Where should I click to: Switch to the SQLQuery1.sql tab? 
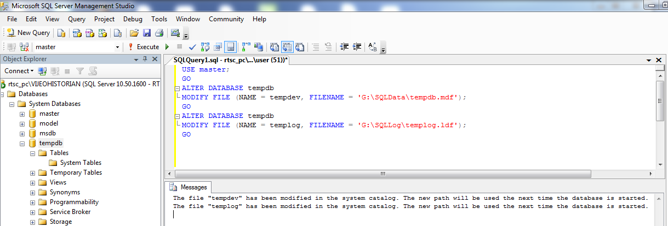click(231, 60)
